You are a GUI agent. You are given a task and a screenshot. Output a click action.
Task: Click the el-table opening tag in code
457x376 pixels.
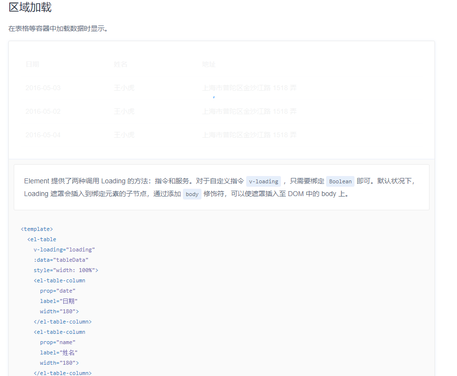[x=42, y=239]
